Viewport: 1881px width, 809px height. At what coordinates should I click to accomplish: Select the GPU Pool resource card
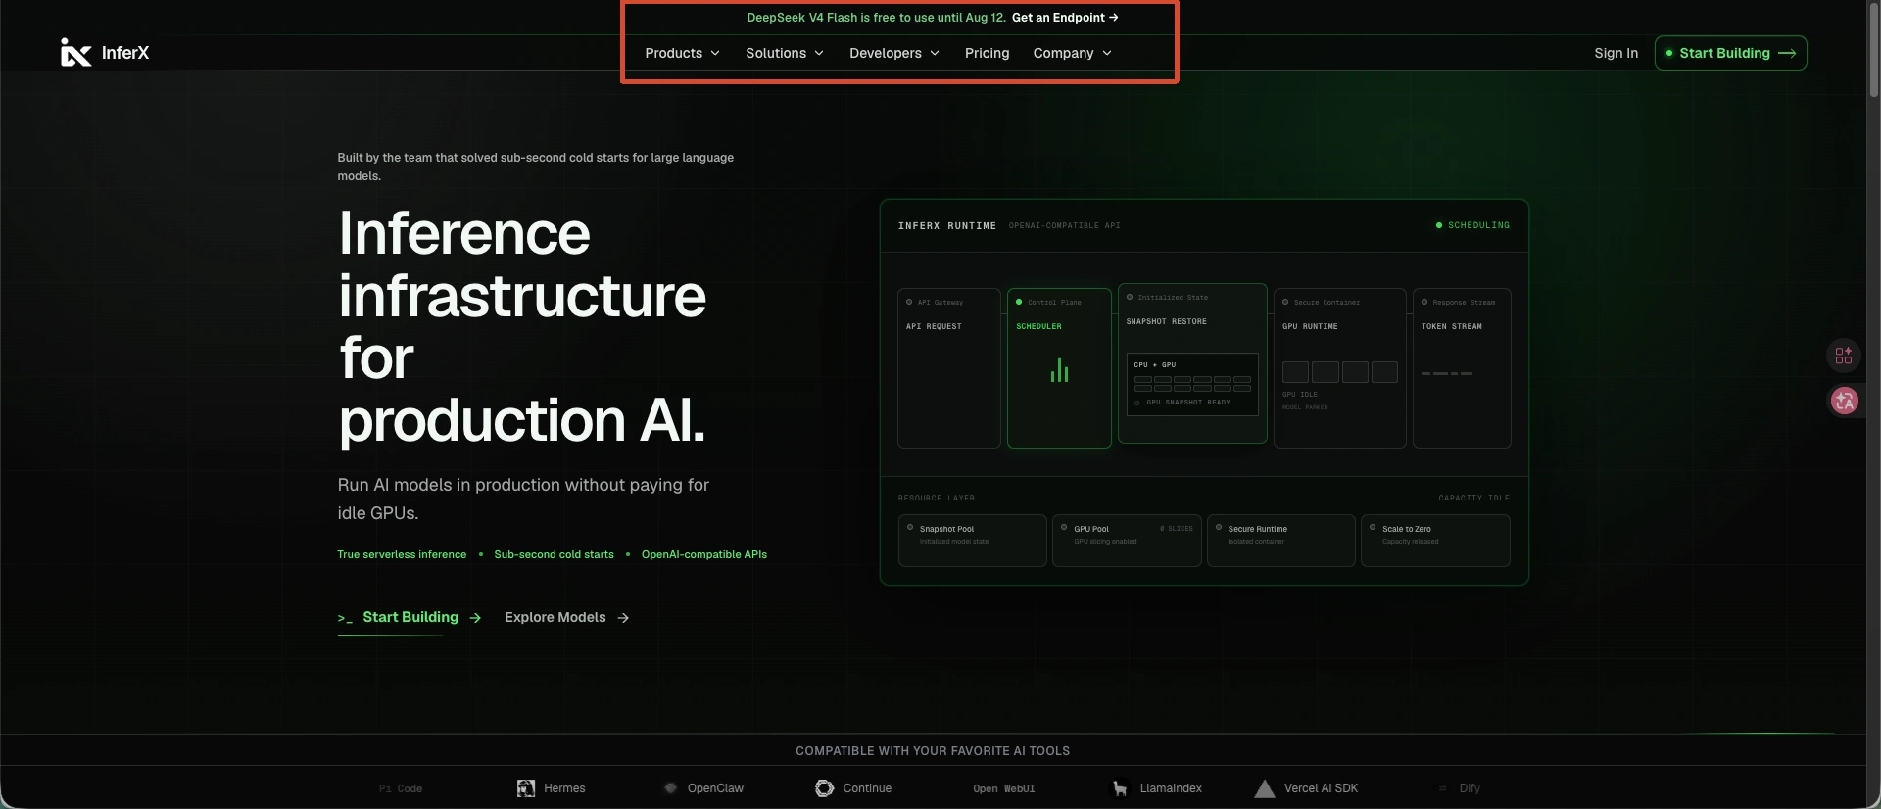tap(1127, 541)
